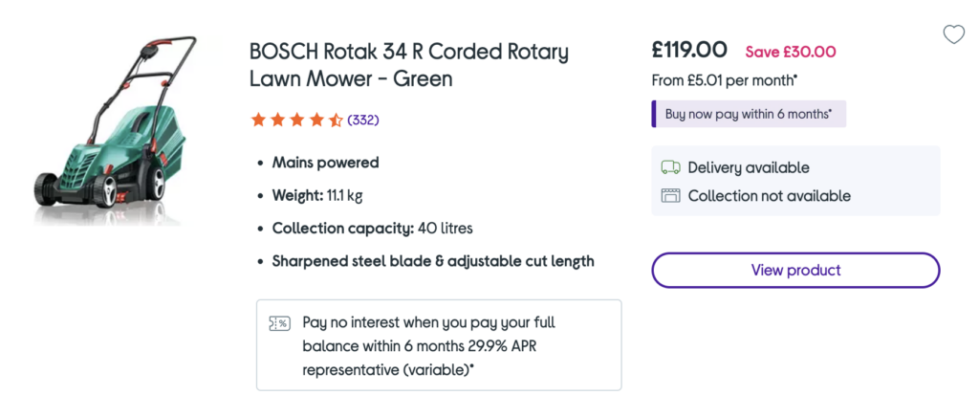Click the Save £30.00 label
979x417 pixels.
click(x=791, y=52)
